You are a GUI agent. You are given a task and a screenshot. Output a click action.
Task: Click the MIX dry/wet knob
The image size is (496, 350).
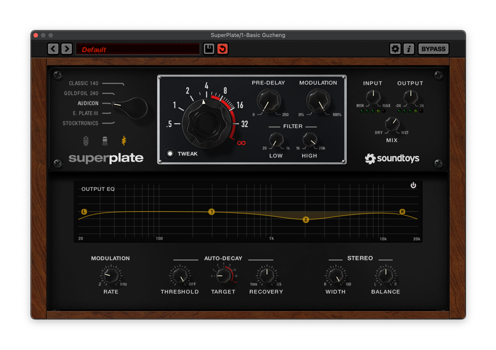pyautogui.click(x=392, y=124)
